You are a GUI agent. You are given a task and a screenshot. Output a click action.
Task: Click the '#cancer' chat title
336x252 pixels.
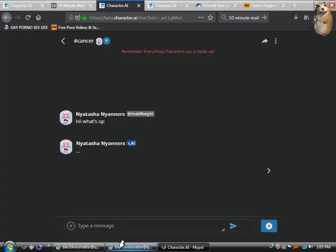tap(84, 41)
